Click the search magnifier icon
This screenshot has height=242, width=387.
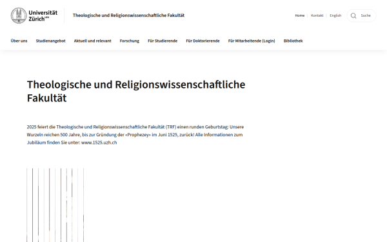click(x=353, y=15)
